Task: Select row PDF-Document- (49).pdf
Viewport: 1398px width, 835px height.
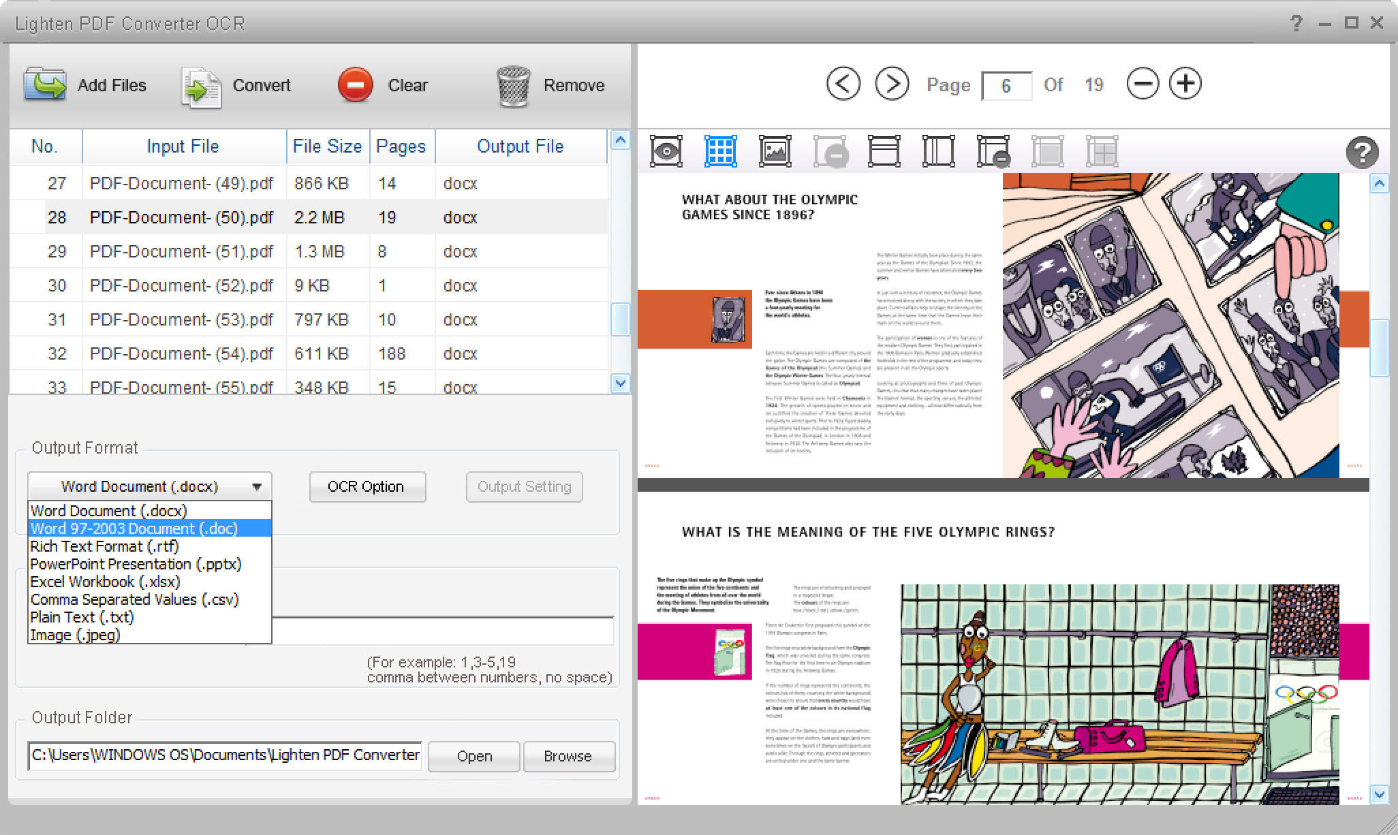Action: [x=309, y=183]
